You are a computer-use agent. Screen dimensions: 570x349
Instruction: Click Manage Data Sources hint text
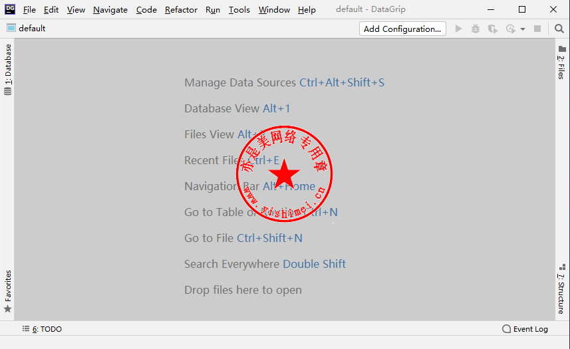point(240,82)
